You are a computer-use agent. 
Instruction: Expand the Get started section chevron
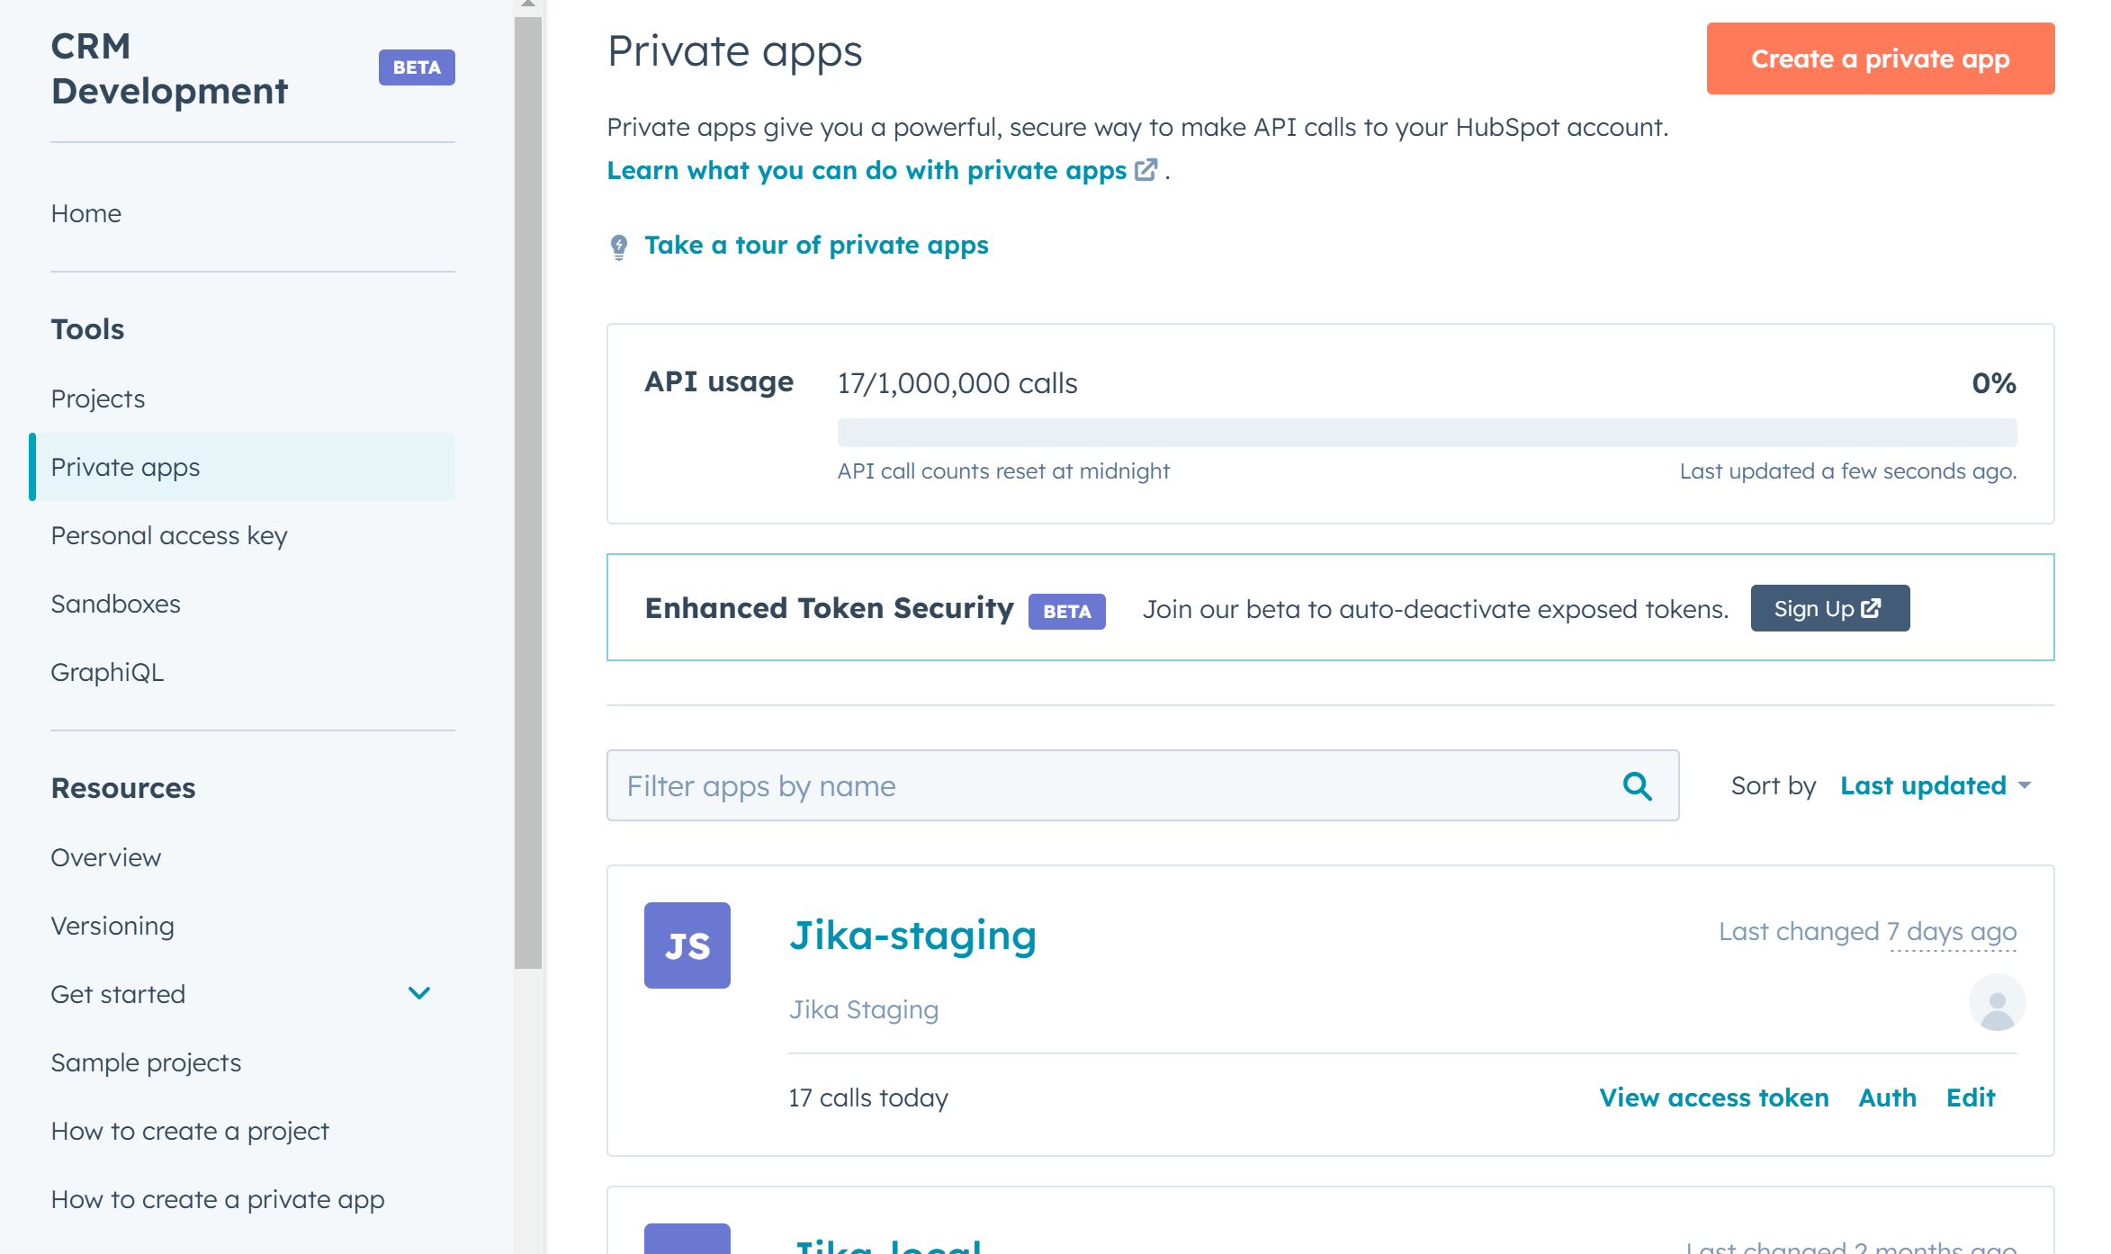[x=419, y=994]
